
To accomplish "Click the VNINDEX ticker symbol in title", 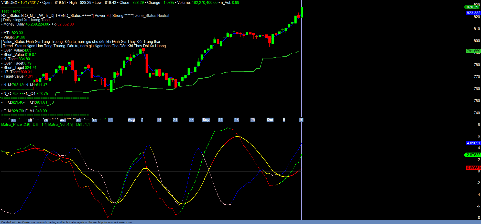I will click(x=9, y=3).
